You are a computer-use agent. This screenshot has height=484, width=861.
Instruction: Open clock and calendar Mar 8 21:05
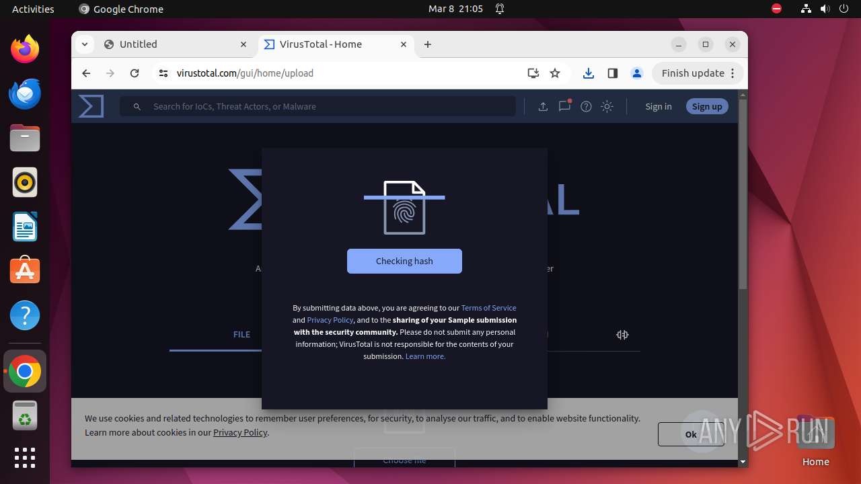coord(455,9)
